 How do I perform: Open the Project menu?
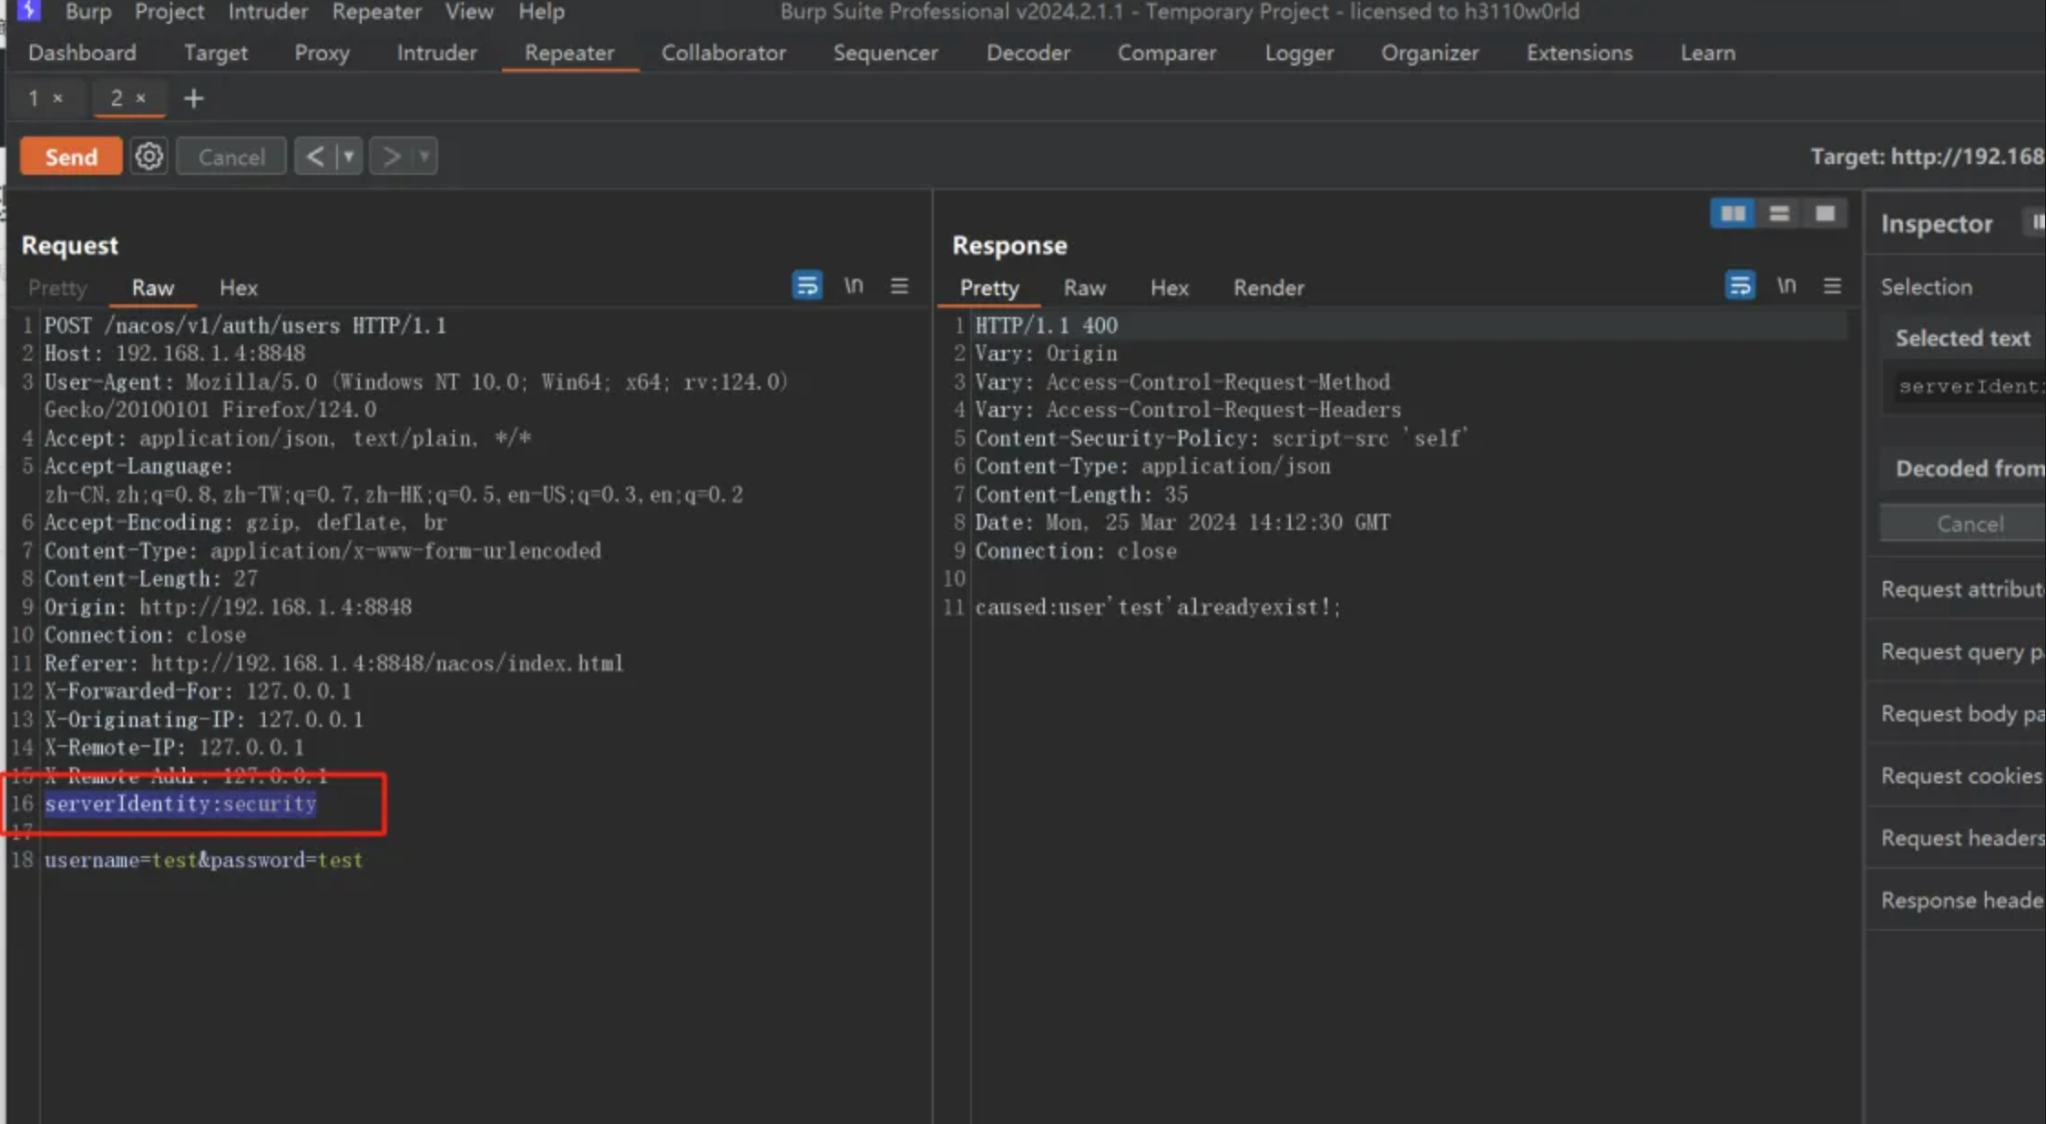[x=169, y=12]
